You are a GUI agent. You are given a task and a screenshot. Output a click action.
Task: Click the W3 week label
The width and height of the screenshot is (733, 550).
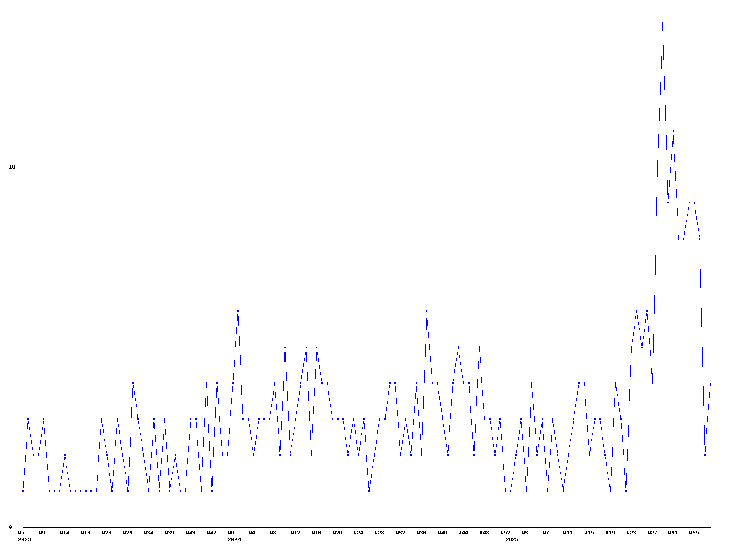[525, 533]
